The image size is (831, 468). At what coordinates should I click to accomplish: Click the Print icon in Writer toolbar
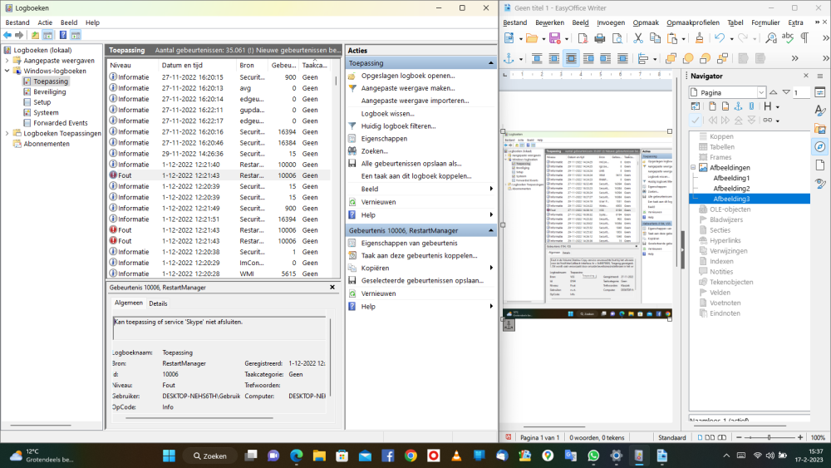[x=599, y=38]
